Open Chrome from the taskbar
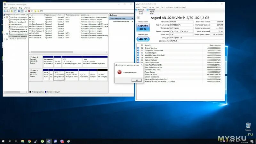This screenshot has height=144, width=256. [29, 141]
